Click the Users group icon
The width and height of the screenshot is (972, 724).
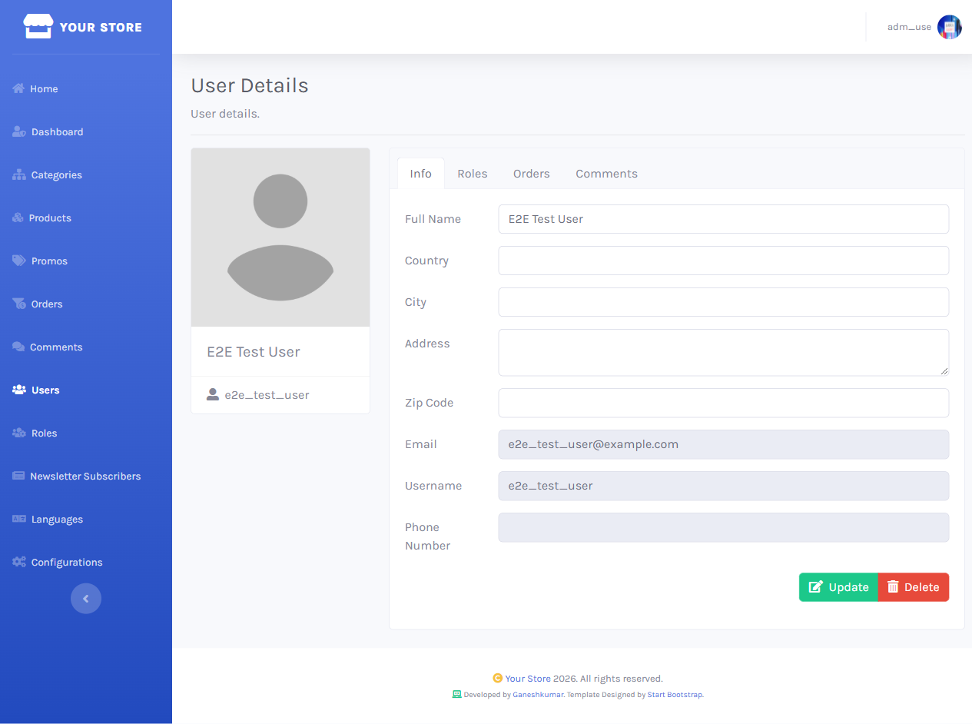coord(19,390)
